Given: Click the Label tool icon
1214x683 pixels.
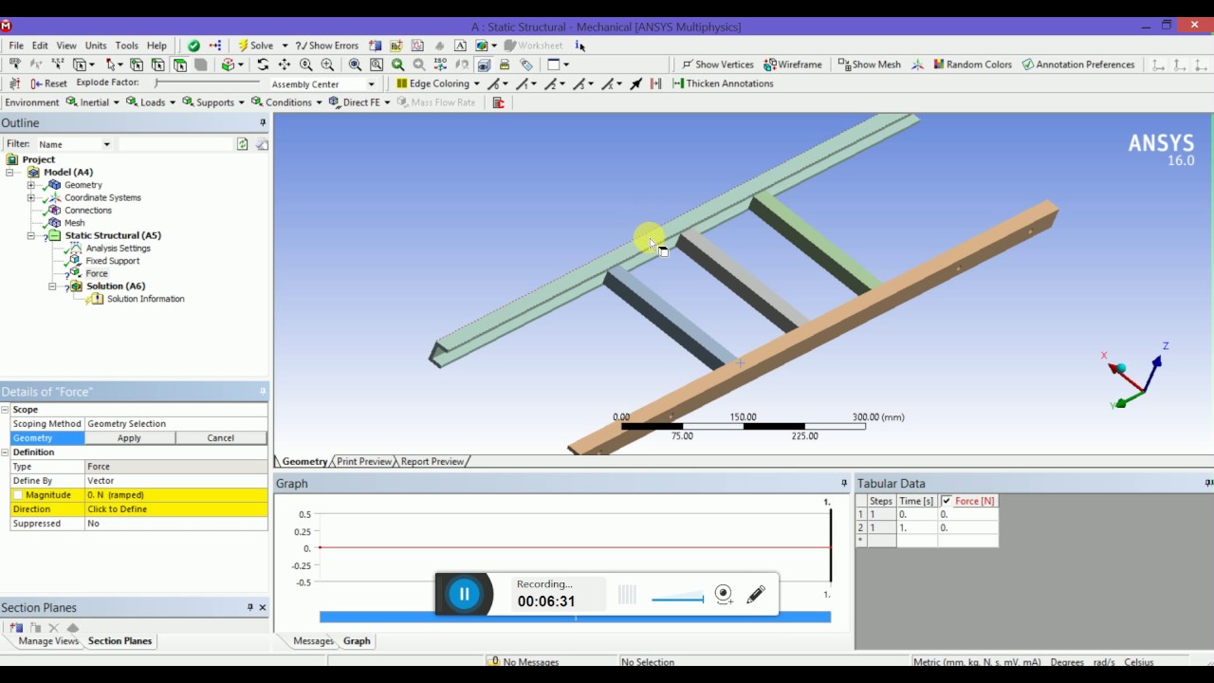Looking at the screenshot, I should [15, 65].
